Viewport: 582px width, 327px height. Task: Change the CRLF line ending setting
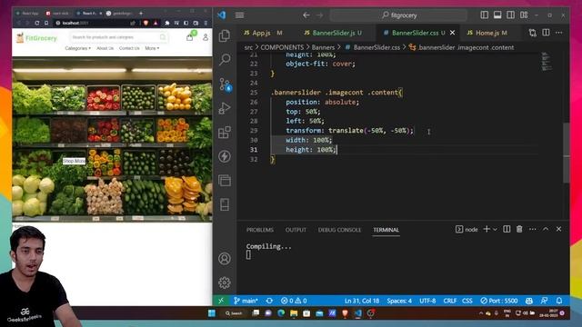(450, 301)
